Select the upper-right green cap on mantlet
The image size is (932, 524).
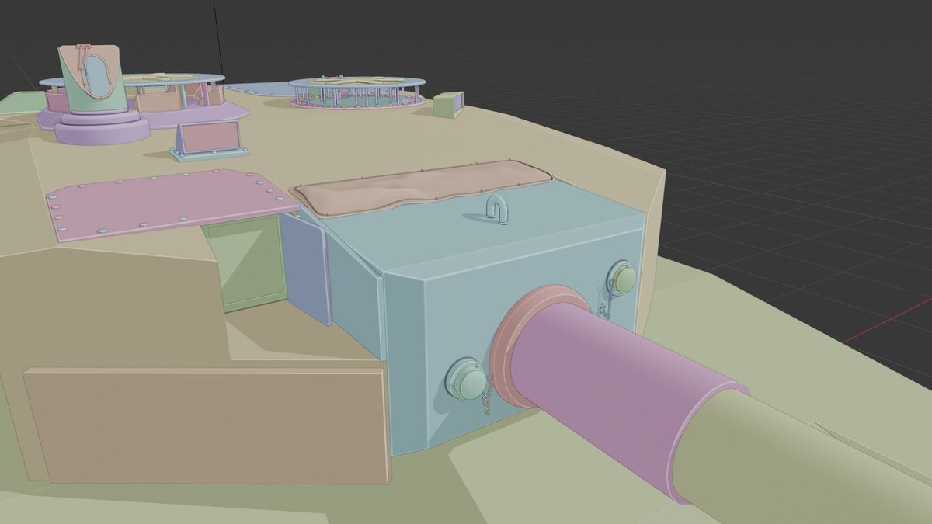tap(621, 279)
